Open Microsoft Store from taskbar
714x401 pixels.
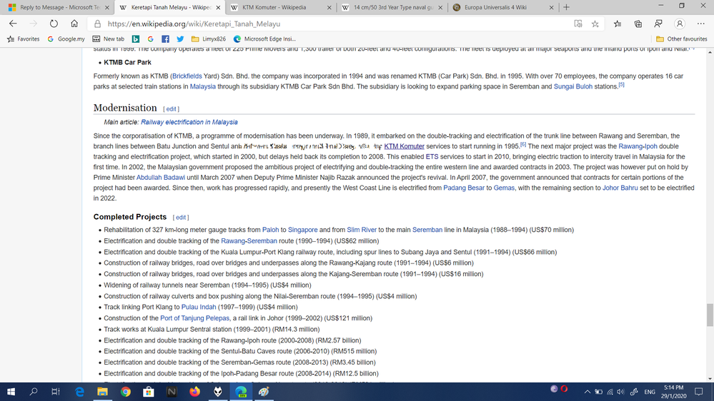(149, 392)
